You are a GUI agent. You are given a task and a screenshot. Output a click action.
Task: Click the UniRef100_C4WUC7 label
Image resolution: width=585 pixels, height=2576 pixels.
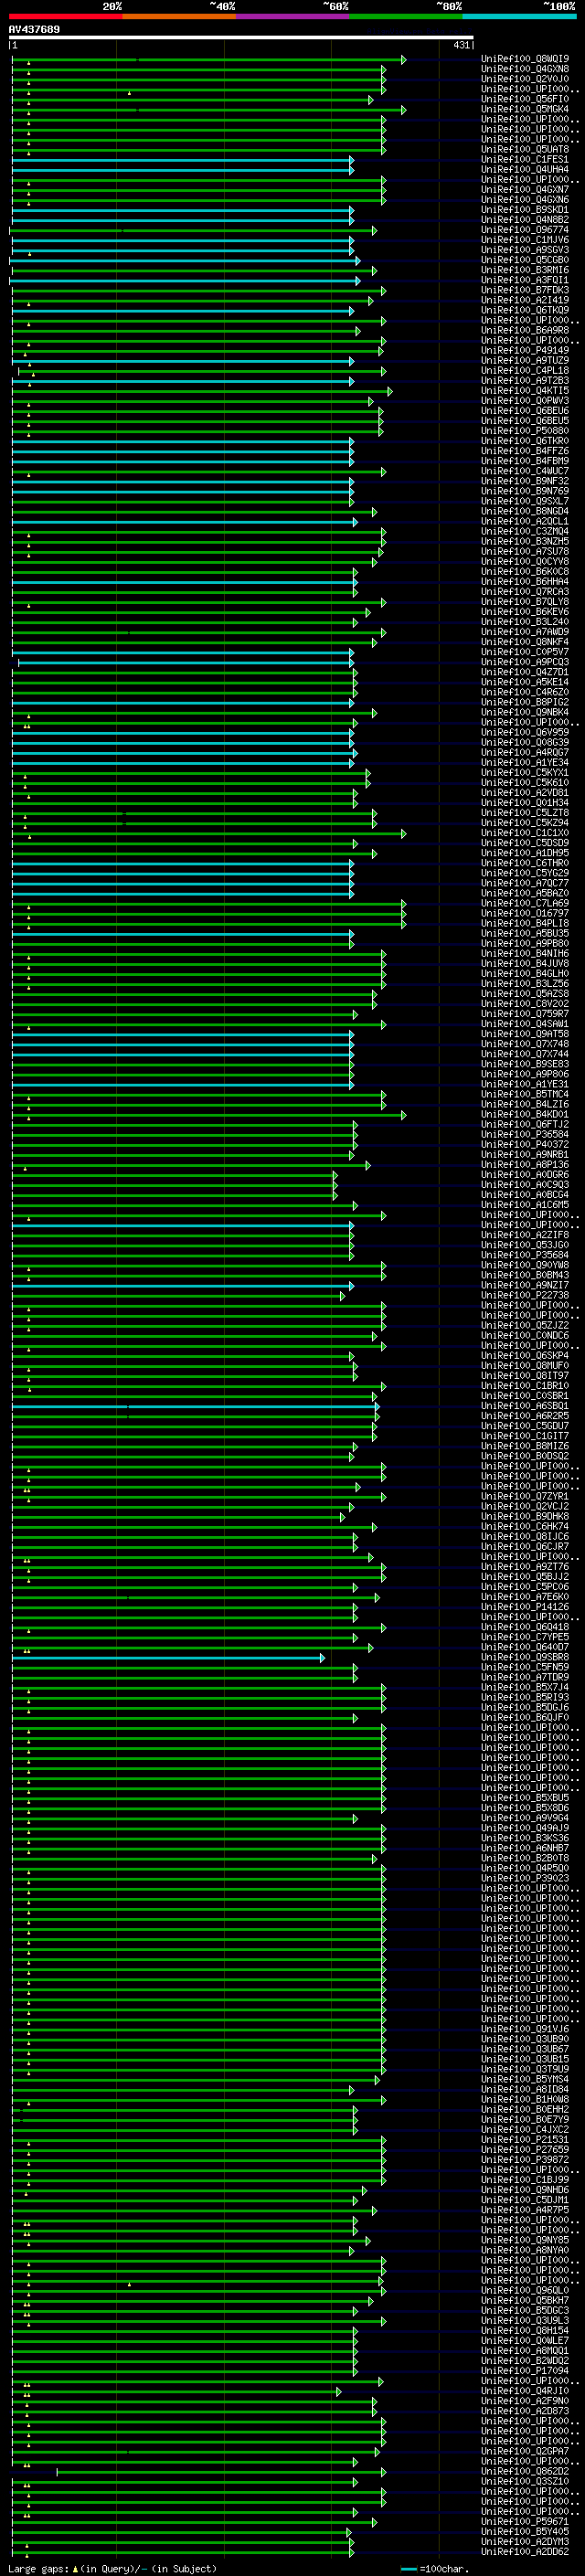525,471
